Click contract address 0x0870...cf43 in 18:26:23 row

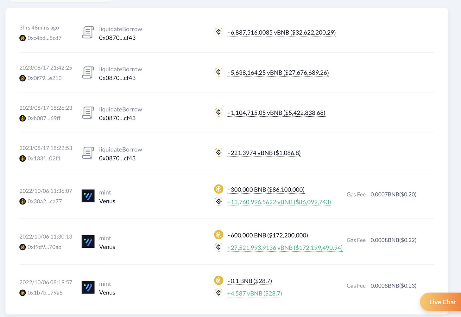(x=117, y=118)
